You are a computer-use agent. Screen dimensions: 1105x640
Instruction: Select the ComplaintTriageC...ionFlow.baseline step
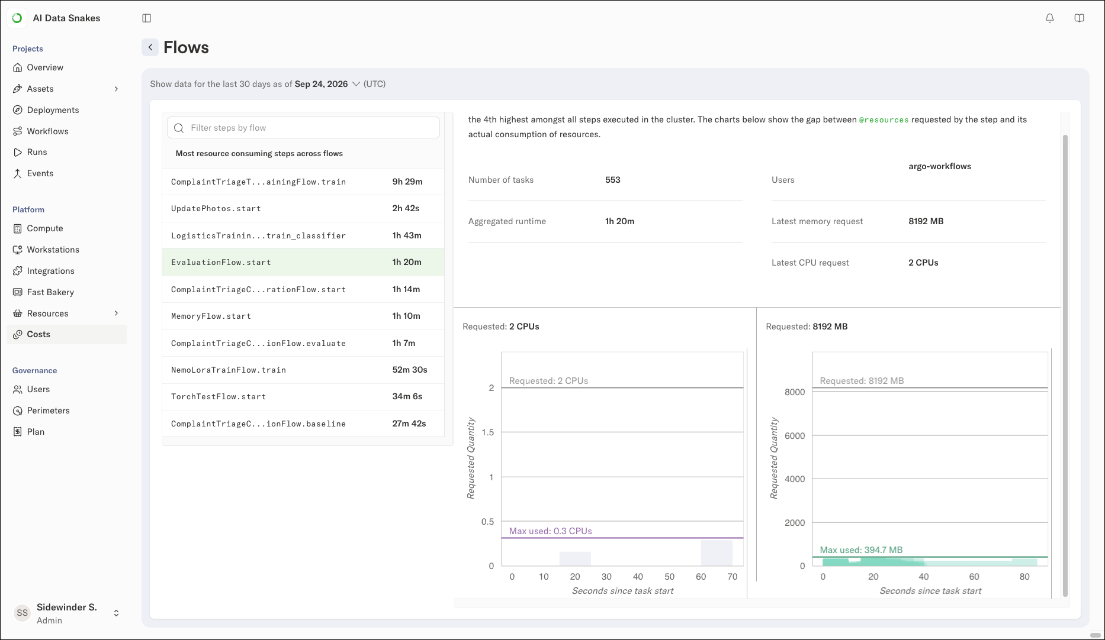303,424
